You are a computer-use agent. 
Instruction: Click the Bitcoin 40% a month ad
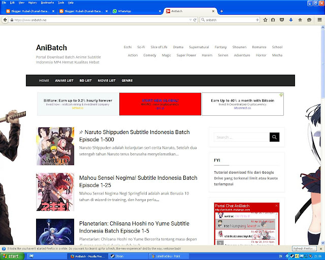tap(243, 104)
